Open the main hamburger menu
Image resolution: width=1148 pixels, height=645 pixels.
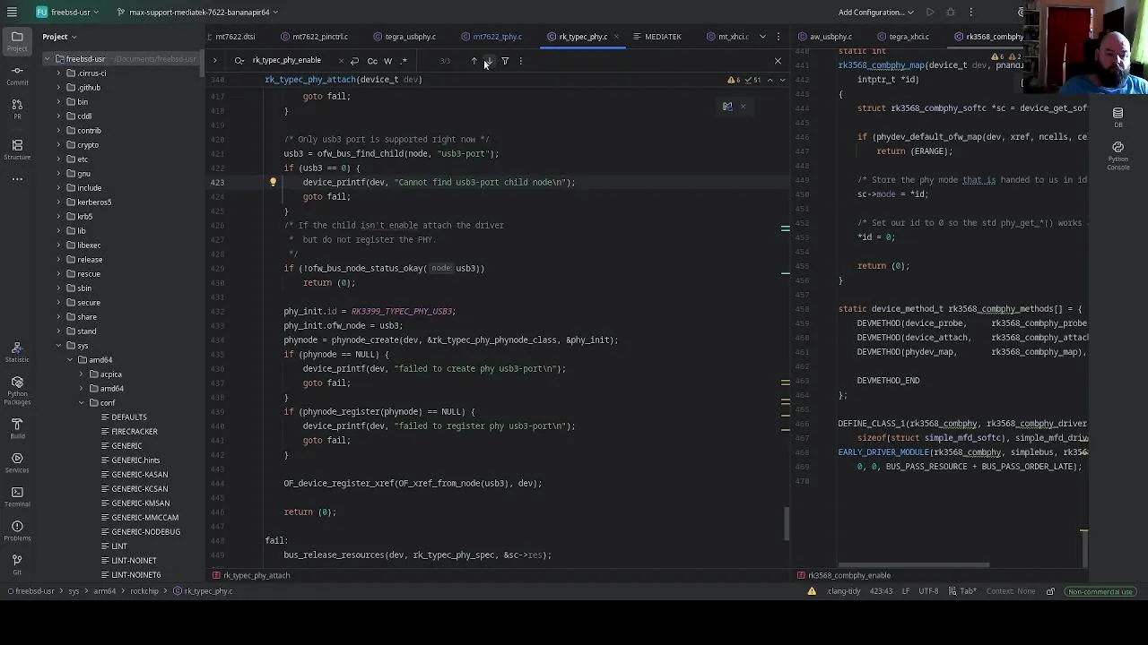tap(12, 13)
